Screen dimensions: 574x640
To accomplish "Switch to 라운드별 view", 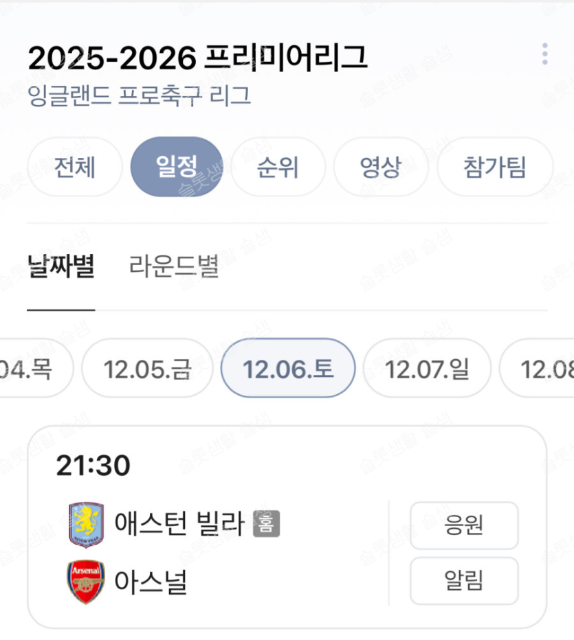I will point(174,266).
